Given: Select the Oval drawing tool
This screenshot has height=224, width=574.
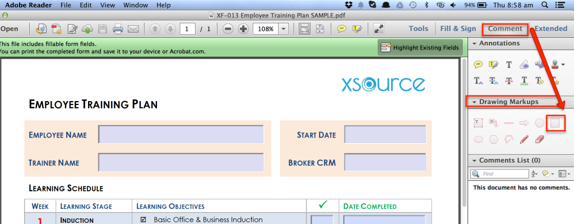Looking at the screenshot, I should [x=540, y=123].
